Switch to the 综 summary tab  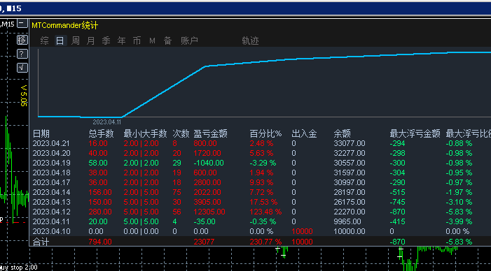(x=44, y=41)
